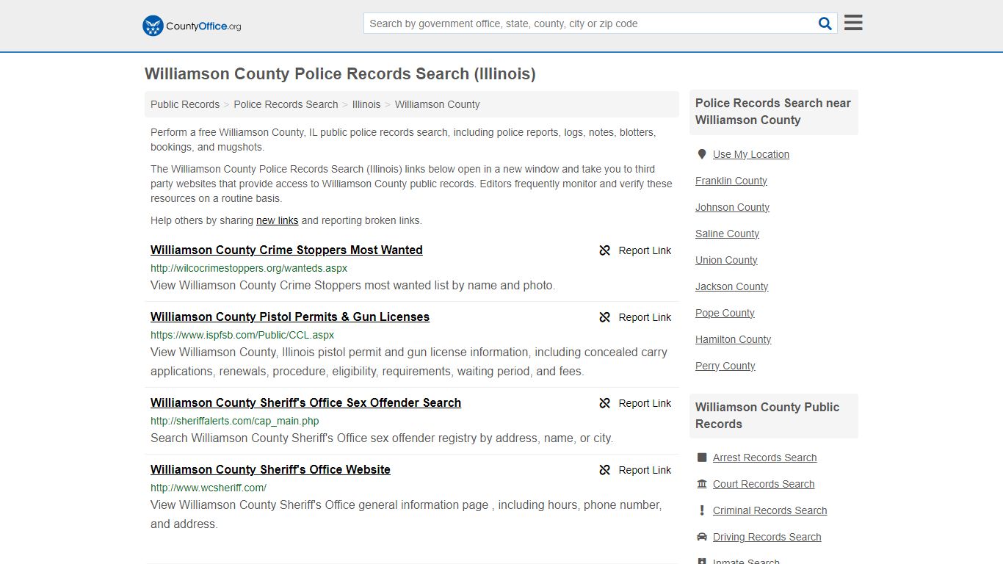The width and height of the screenshot is (1003, 564).
Task: Click Report Link text for Sex Offender Search
Action: (645, 403)
